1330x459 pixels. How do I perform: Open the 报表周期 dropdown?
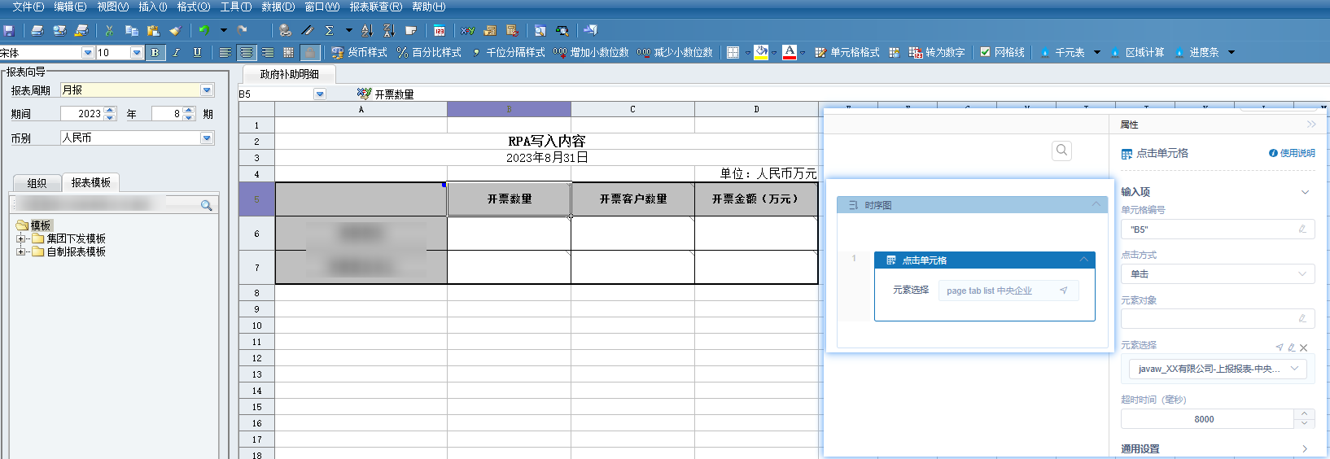point(207,90)
